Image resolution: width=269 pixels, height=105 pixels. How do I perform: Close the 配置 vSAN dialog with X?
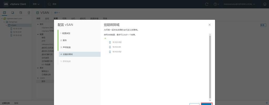(210, 25)
